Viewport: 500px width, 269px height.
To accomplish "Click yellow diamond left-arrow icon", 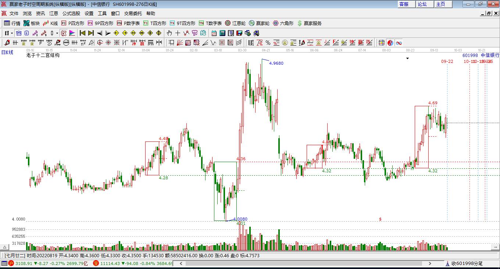I will pos(116,33).
